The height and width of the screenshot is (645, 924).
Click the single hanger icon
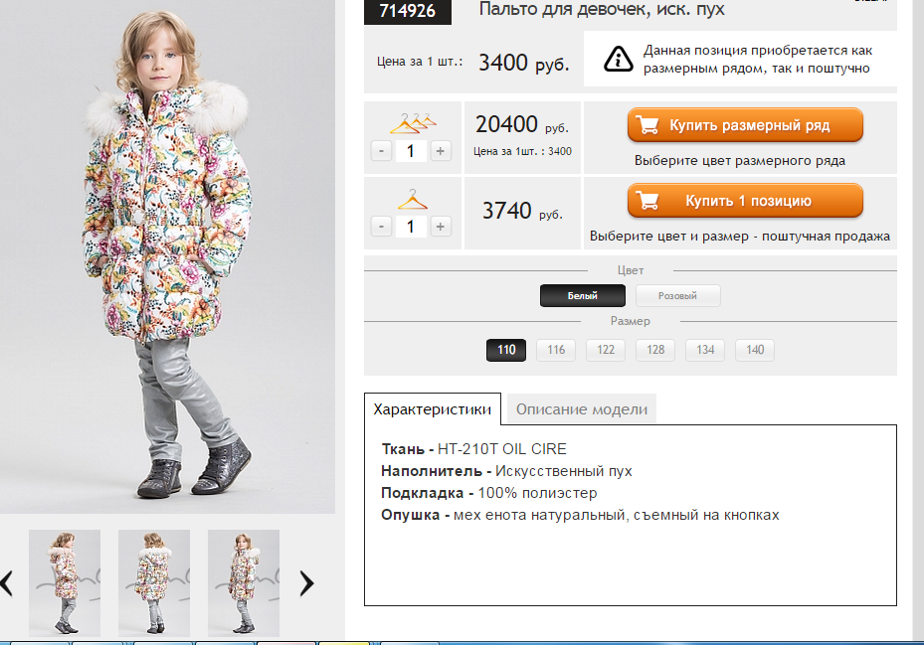click(412, 199)
